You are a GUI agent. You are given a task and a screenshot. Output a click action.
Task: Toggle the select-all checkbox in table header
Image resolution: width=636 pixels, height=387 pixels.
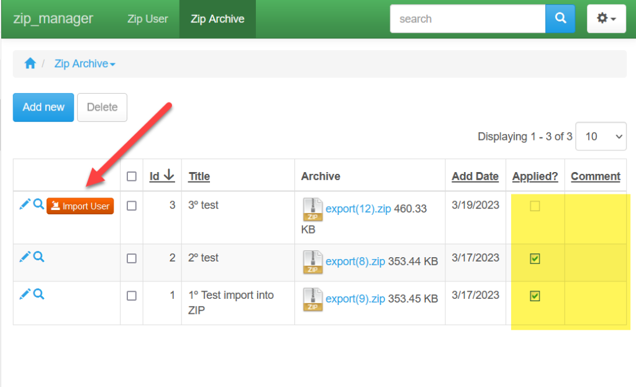pos(131,176)
